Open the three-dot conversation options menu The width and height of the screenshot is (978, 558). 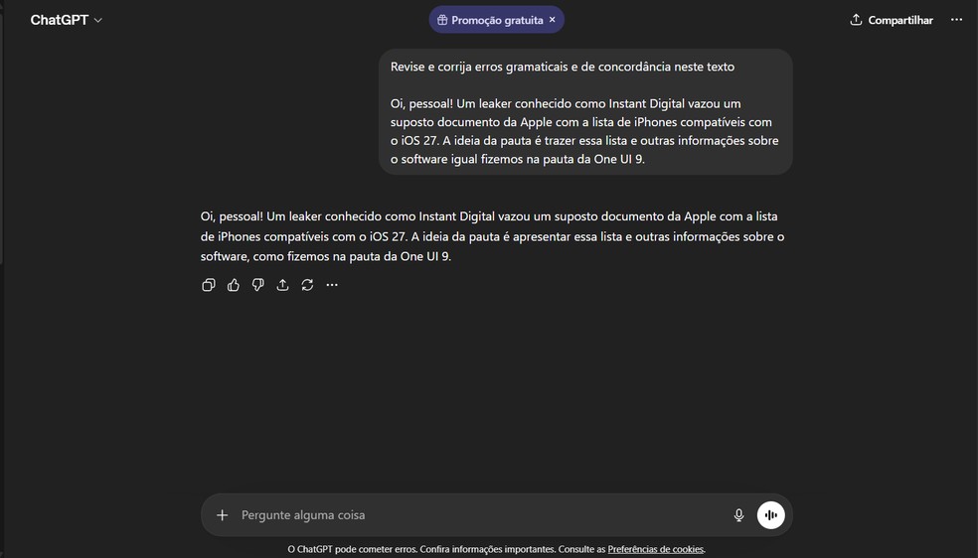956,20
